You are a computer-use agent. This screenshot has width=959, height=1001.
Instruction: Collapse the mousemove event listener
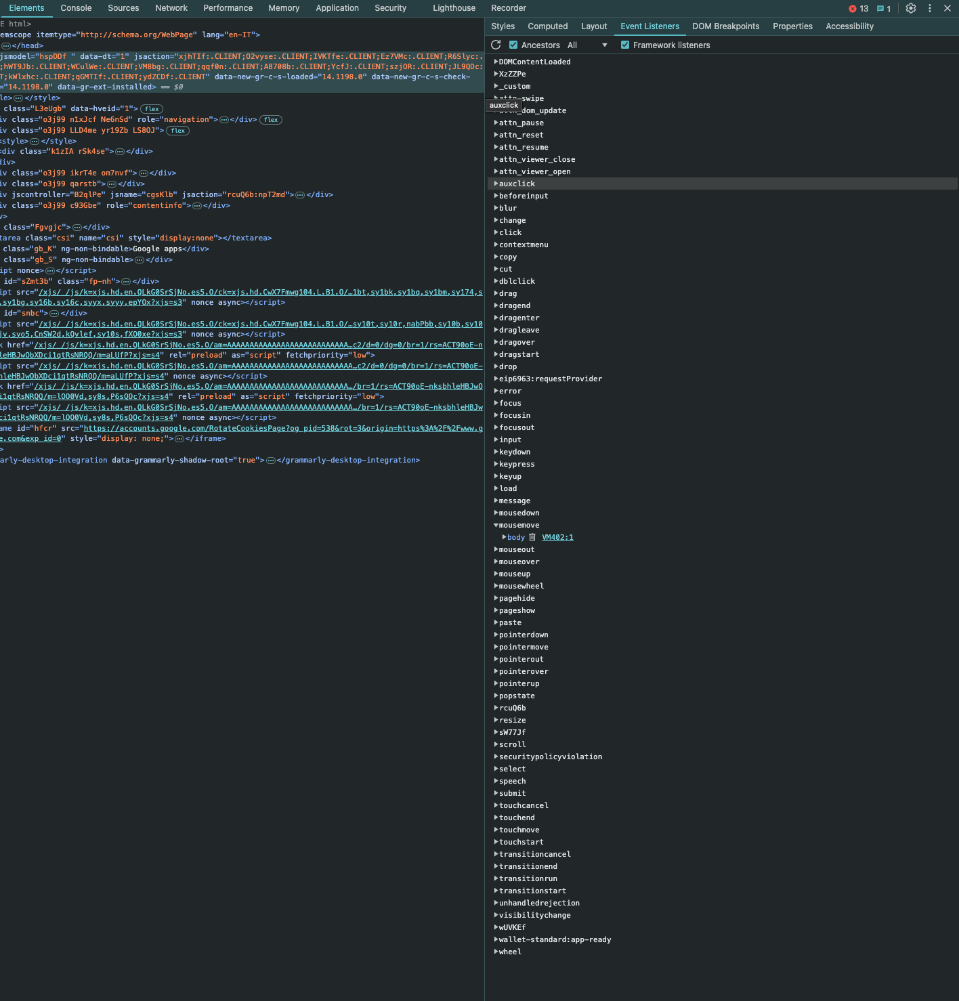pyautogui.click(x=496, y=525)
